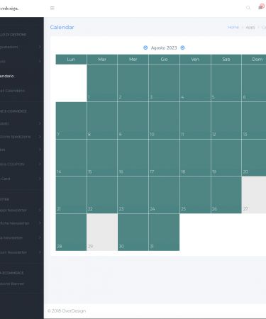This screenshot has width=266, height=319.
Task: Select the grey day 29 cell
Action: pyautogui.click(x=102, y=233)
